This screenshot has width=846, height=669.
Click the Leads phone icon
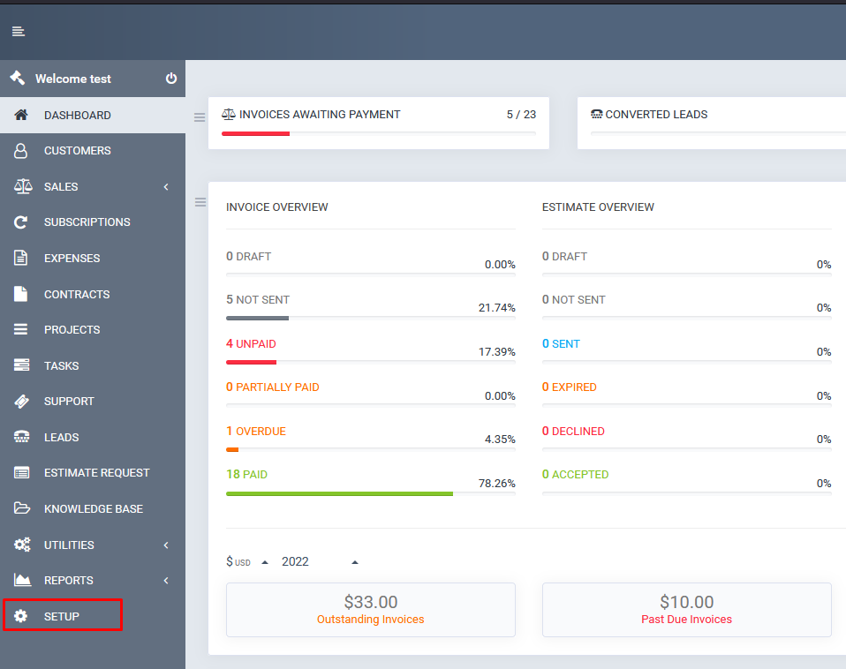point(21,438)
